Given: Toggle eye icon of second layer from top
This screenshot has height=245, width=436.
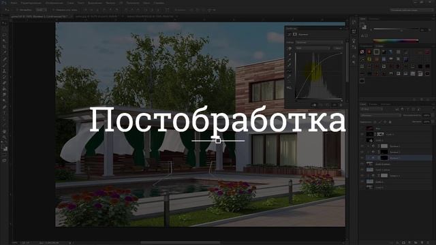Looking at the screenshot, I should coord(362,134).
